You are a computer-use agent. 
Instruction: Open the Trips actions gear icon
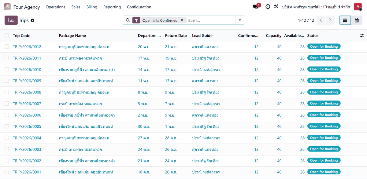pos(32,20)
